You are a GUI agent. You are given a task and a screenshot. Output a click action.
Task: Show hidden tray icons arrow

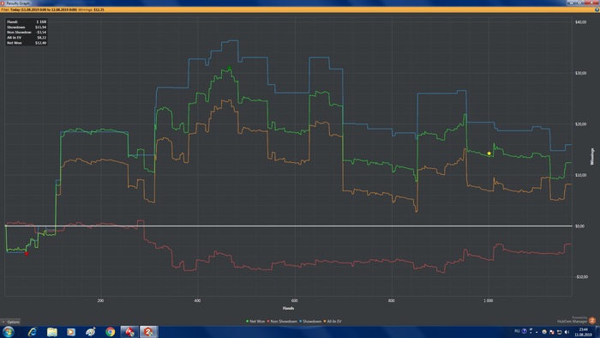[537, 332]
